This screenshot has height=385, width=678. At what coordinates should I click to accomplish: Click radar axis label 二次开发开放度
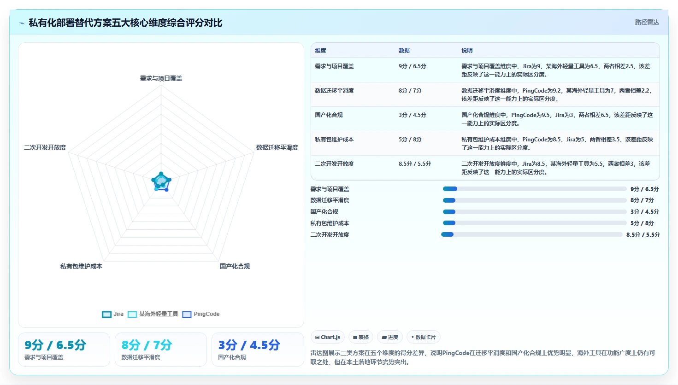tap(45, 148)
